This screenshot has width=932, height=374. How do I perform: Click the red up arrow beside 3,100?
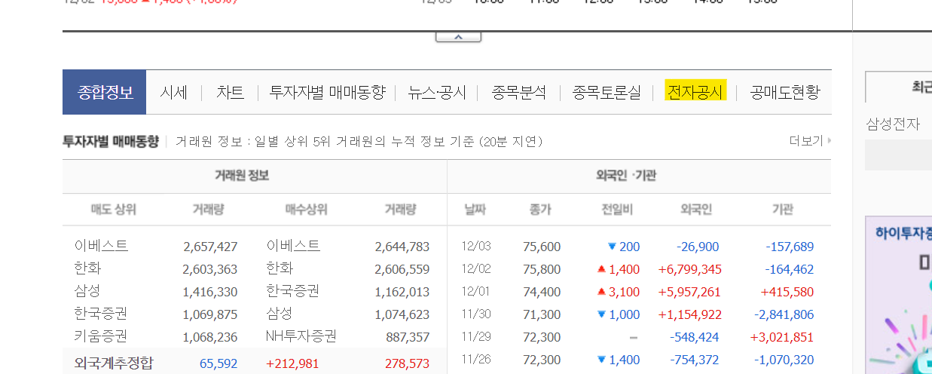pos(601,291)
